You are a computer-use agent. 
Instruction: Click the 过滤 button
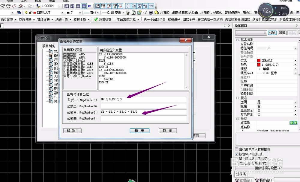272,33
